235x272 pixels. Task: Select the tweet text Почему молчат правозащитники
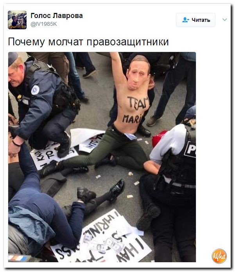(x=88, y=42)
